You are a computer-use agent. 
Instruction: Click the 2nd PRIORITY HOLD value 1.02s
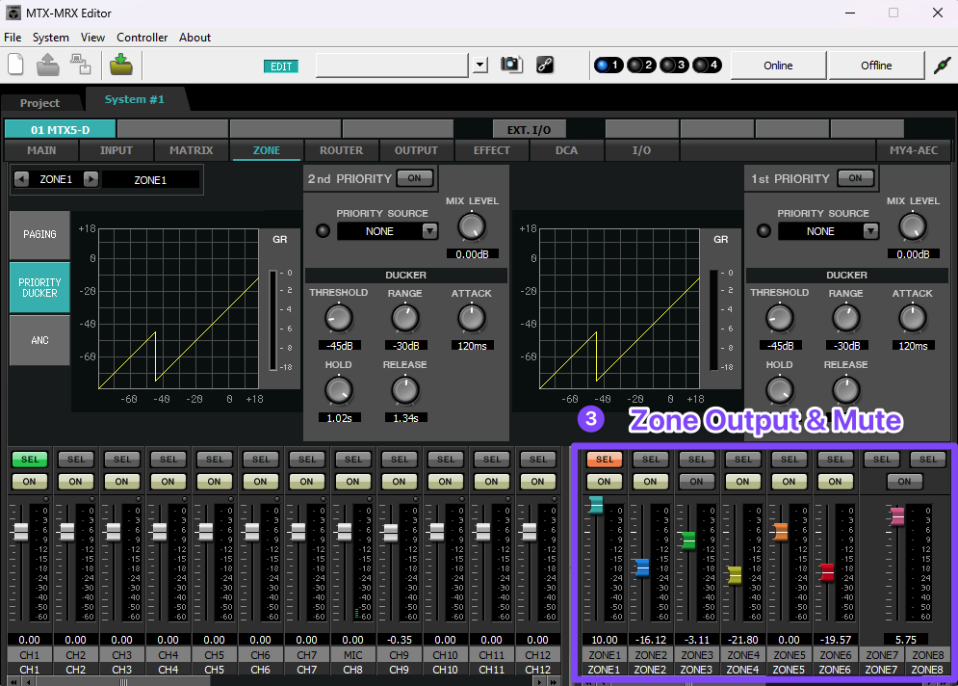(339, 418)
